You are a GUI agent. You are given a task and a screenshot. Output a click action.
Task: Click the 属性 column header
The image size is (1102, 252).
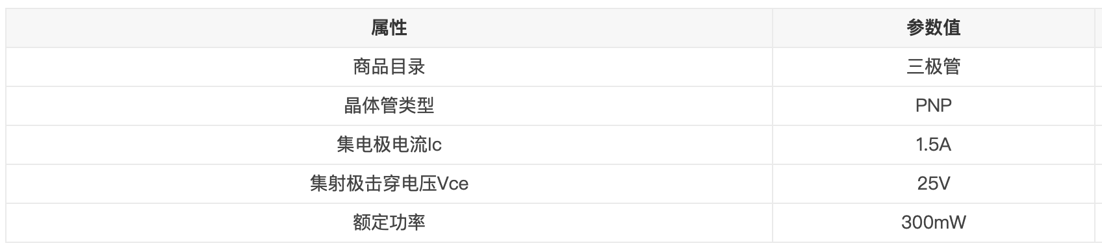pos(389,28)
